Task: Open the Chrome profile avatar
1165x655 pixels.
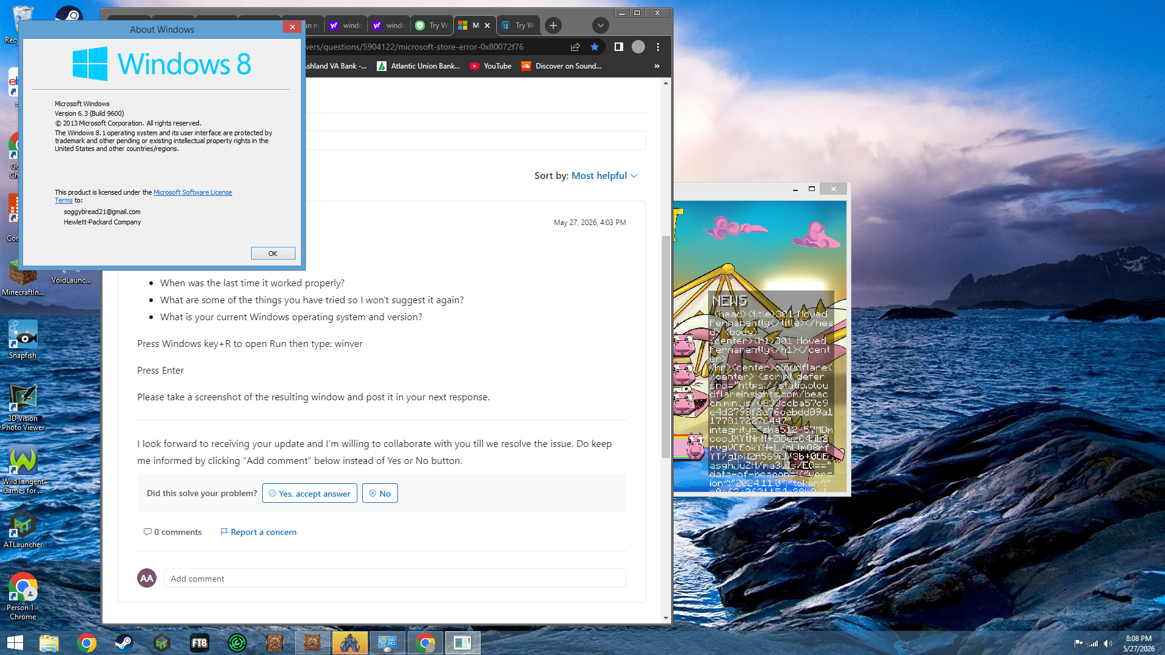Action: coord(638,47)
